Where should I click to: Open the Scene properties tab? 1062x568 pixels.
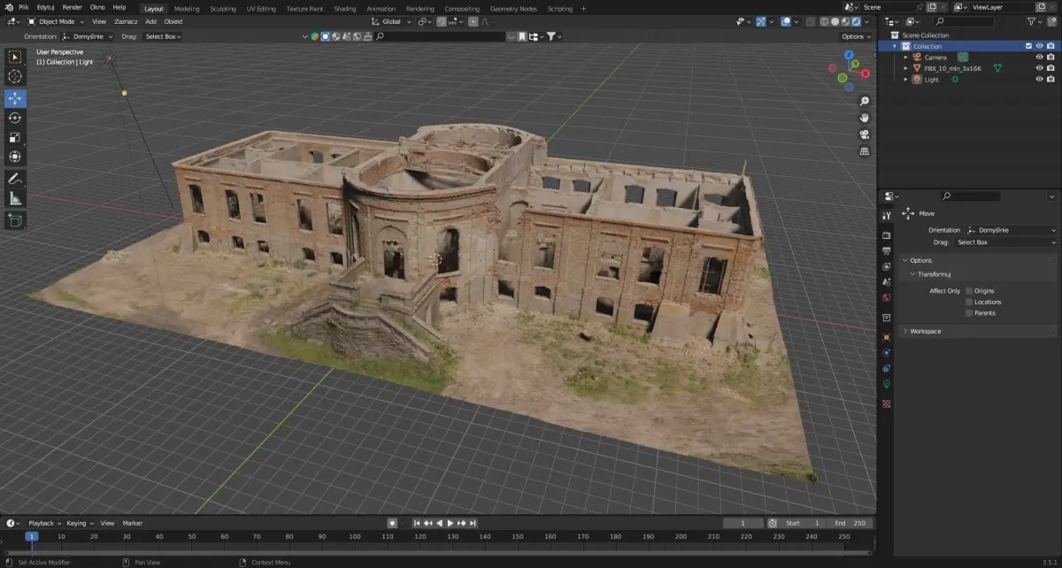pyautogui.click(x=886, y=282)
